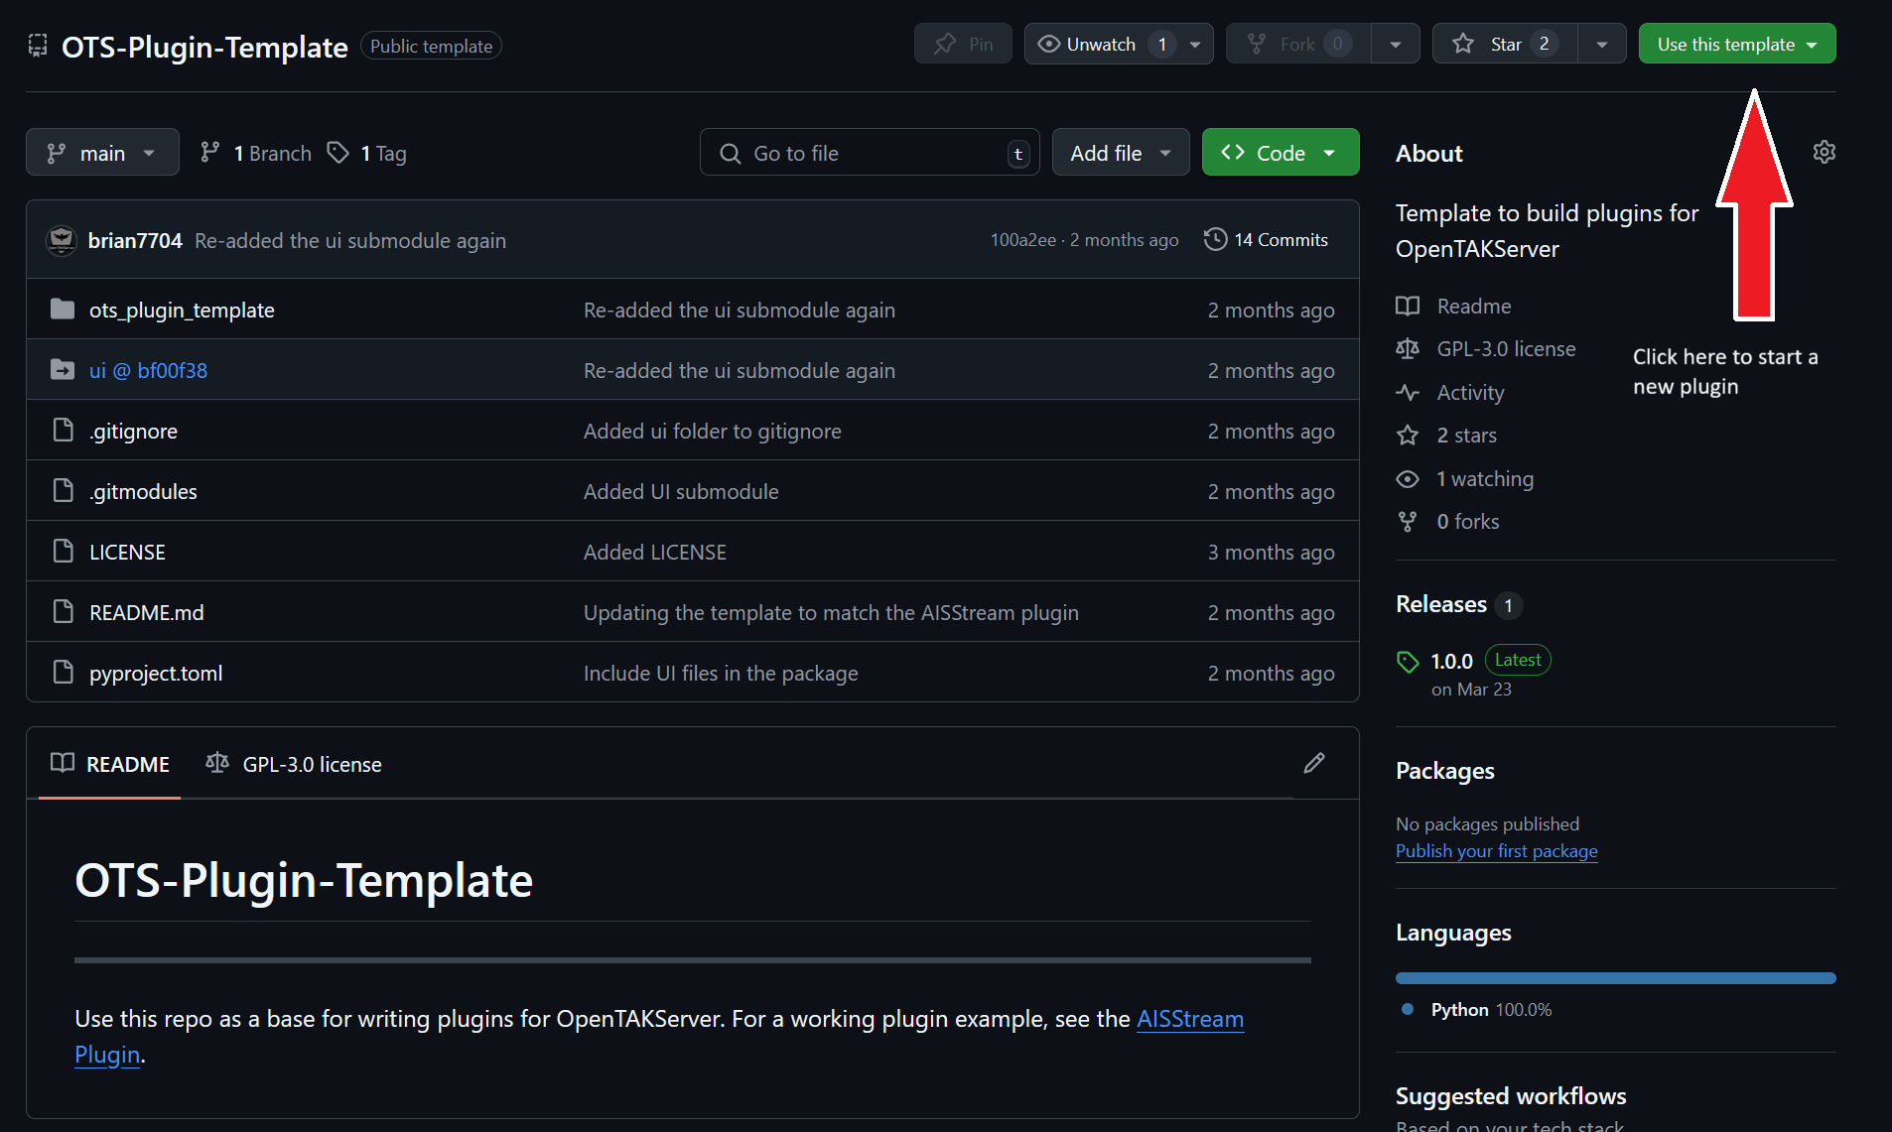Open the ots_plugin_template folder
Viewport: 1892px width, 1132px height.
182,310
